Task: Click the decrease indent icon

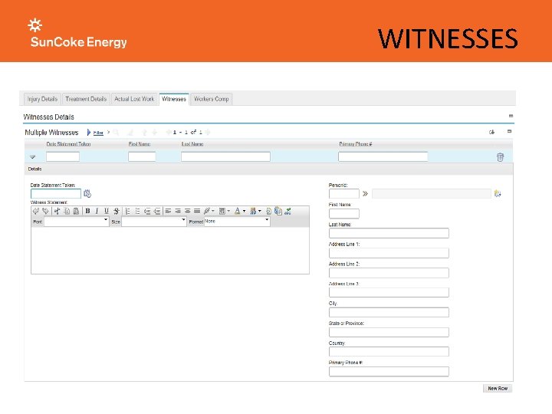Action: coord(147,211)
